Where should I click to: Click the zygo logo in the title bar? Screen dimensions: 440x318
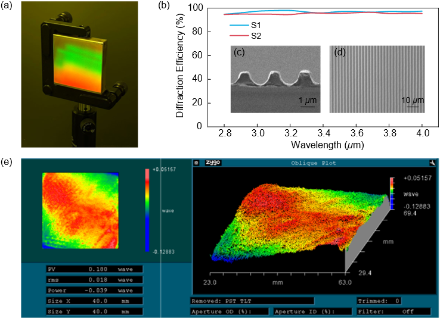(211, 163)
